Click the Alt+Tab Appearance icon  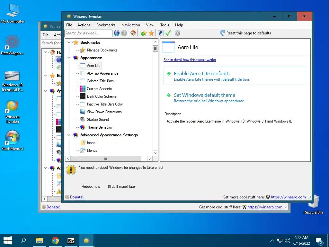83,73
